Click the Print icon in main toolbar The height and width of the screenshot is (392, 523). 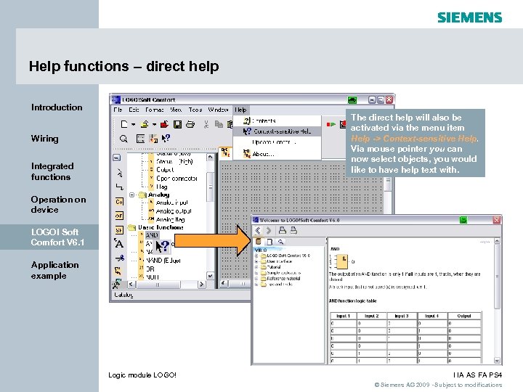tap(190, 124)
